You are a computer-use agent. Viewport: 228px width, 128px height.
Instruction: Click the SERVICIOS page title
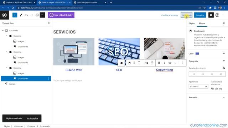click(x=64, y=32)
